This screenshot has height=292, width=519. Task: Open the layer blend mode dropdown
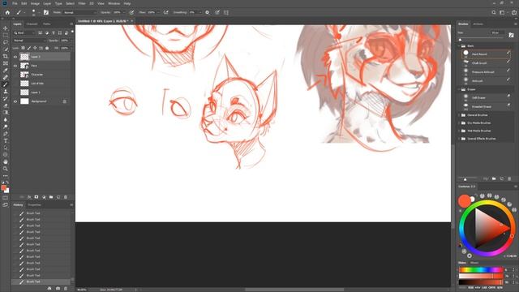click(29, 41)
